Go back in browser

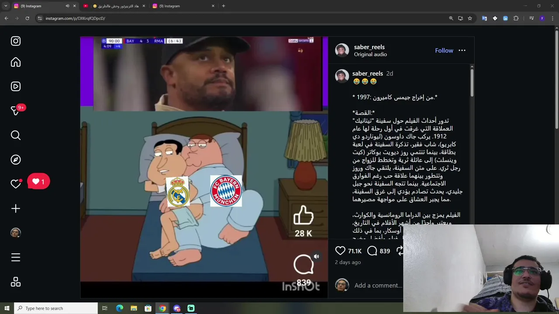6,18
